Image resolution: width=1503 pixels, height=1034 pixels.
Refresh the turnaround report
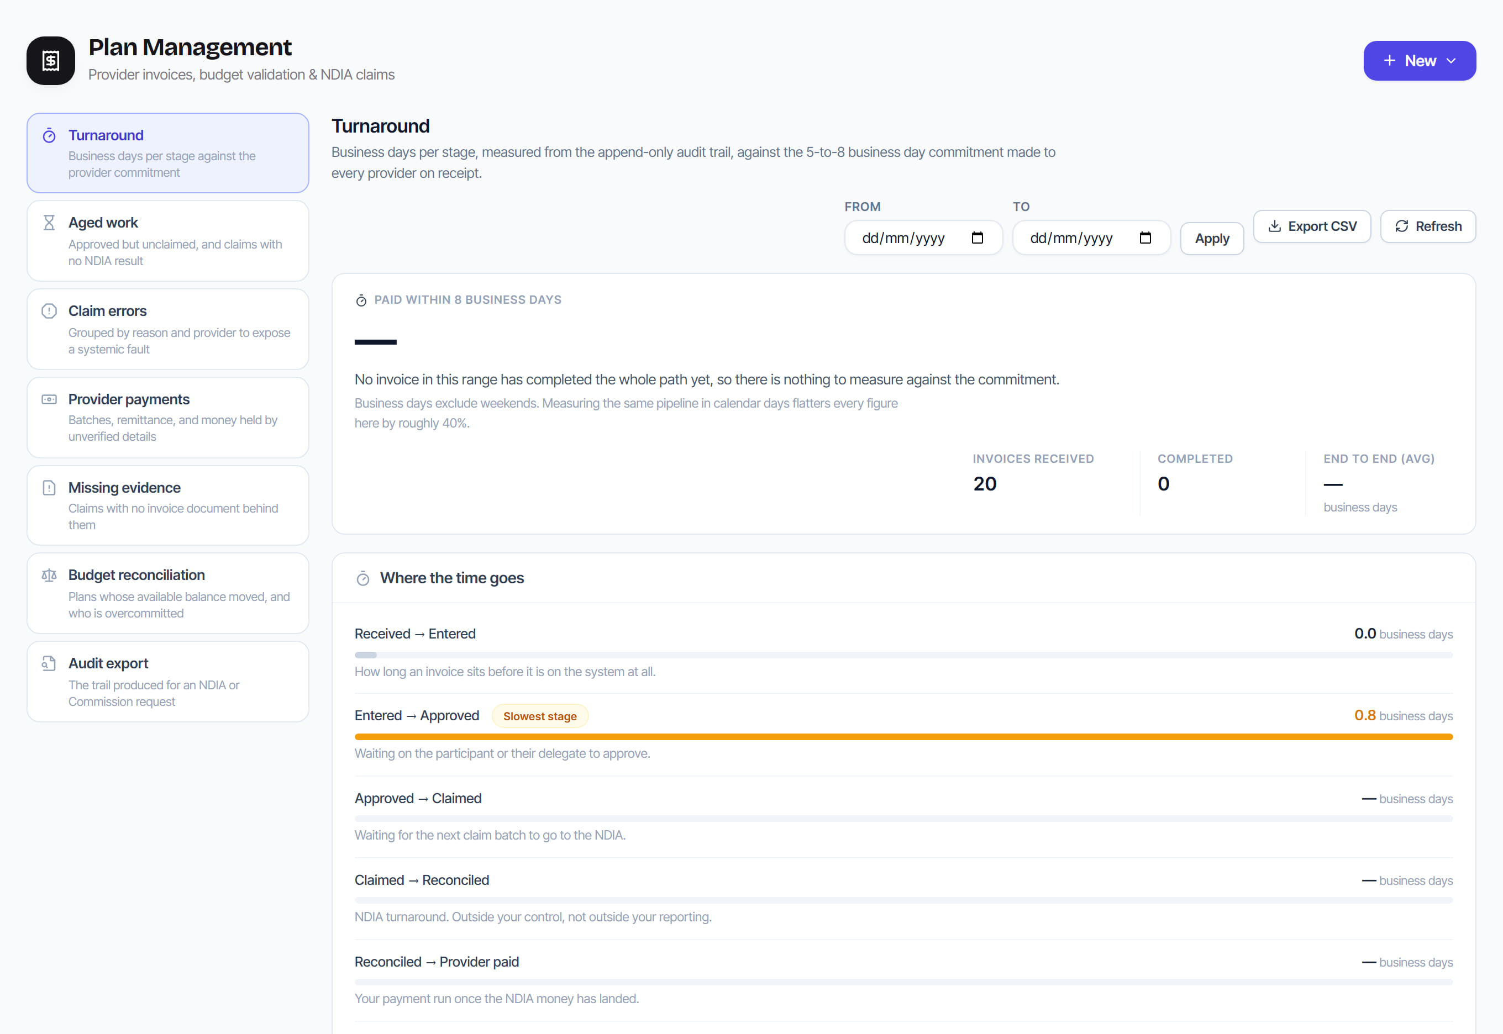click(1428, 226)
